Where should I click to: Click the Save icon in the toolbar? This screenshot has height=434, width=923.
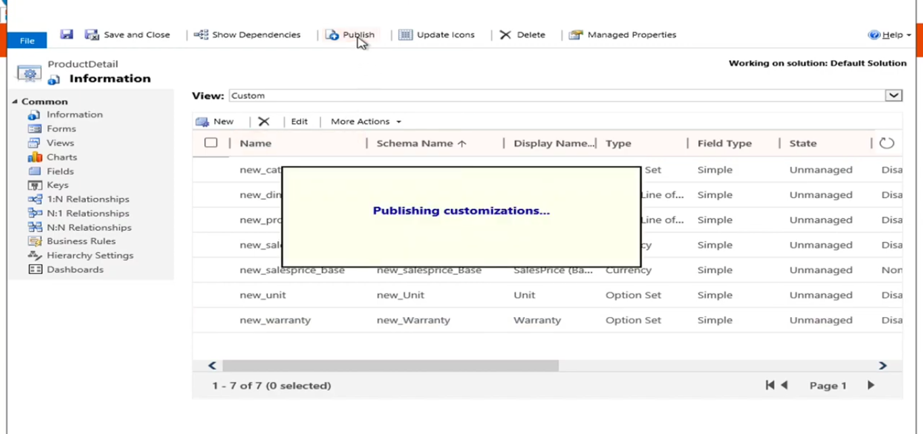tap(66, 34)
